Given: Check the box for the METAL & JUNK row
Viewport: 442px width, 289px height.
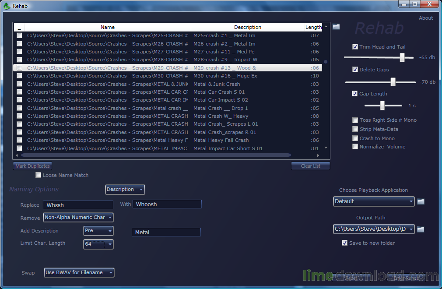Looking at the screenshot, I should [19, 84].
